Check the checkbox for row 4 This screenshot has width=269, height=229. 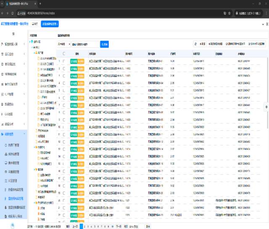[x=64, y=83]
